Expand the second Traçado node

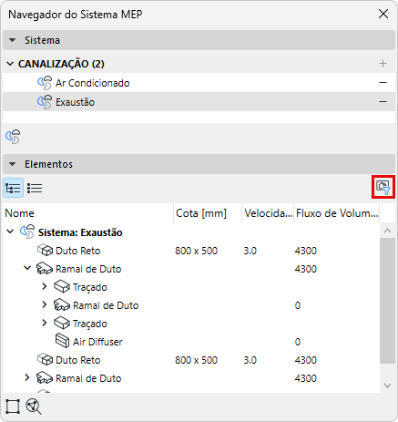click(45, 323)
